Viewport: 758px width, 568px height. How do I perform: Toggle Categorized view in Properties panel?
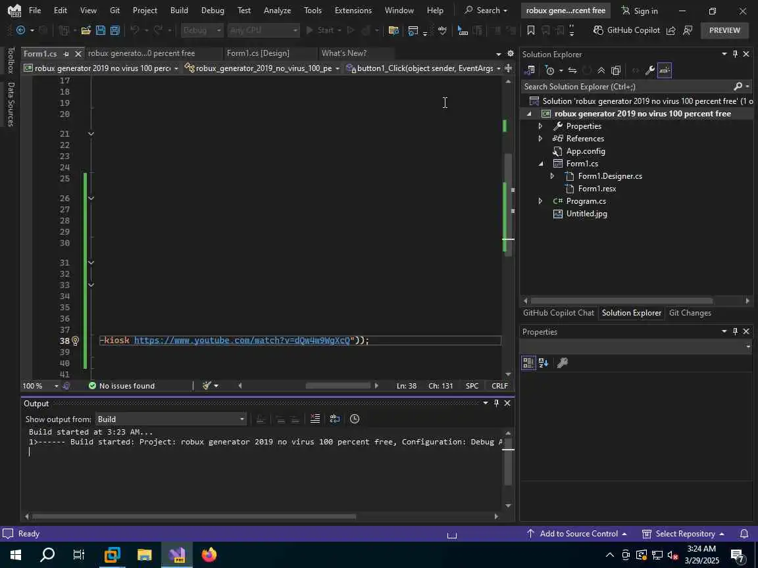coord(528,363)
